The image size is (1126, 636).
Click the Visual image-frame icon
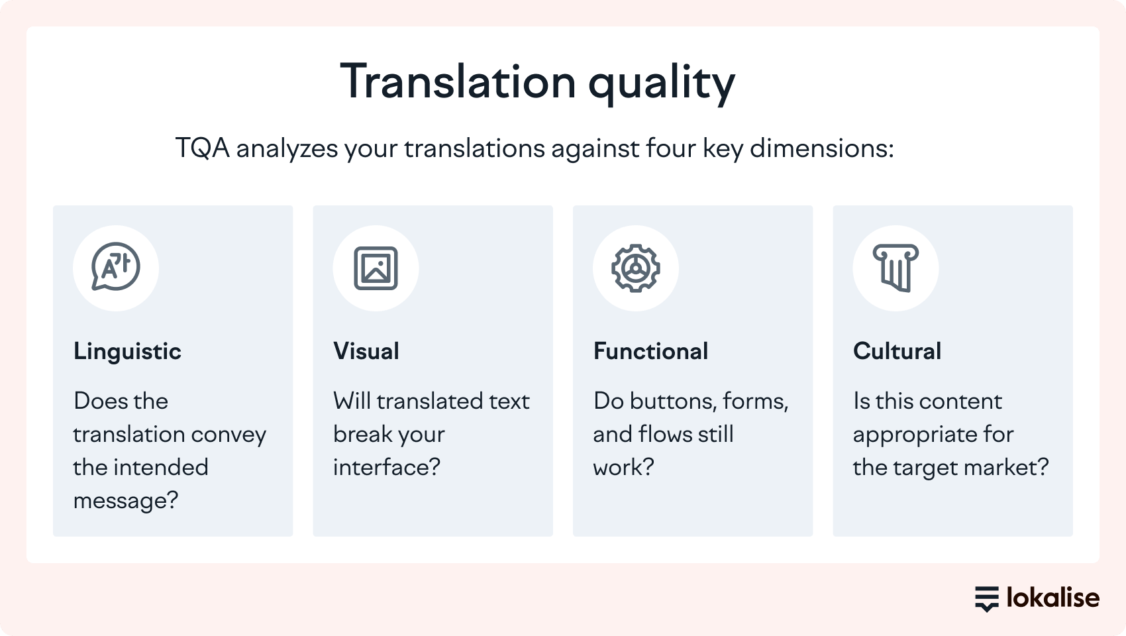point(376,268)
